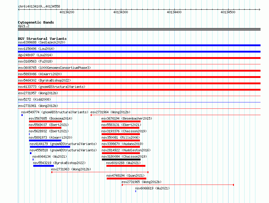Image resolution: width=269 pixels, height=203 pixels.
Task: Click the small blue mark under nsv6066619
Action: (x=136, y=191)
